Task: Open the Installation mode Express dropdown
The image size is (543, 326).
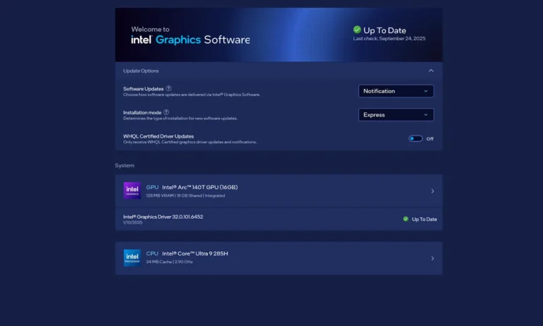Action: pos(396,115)
